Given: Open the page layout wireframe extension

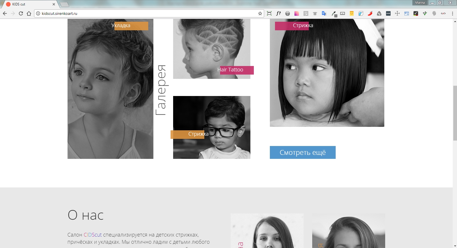Looking at the screenshot, I should coord(306,13).
